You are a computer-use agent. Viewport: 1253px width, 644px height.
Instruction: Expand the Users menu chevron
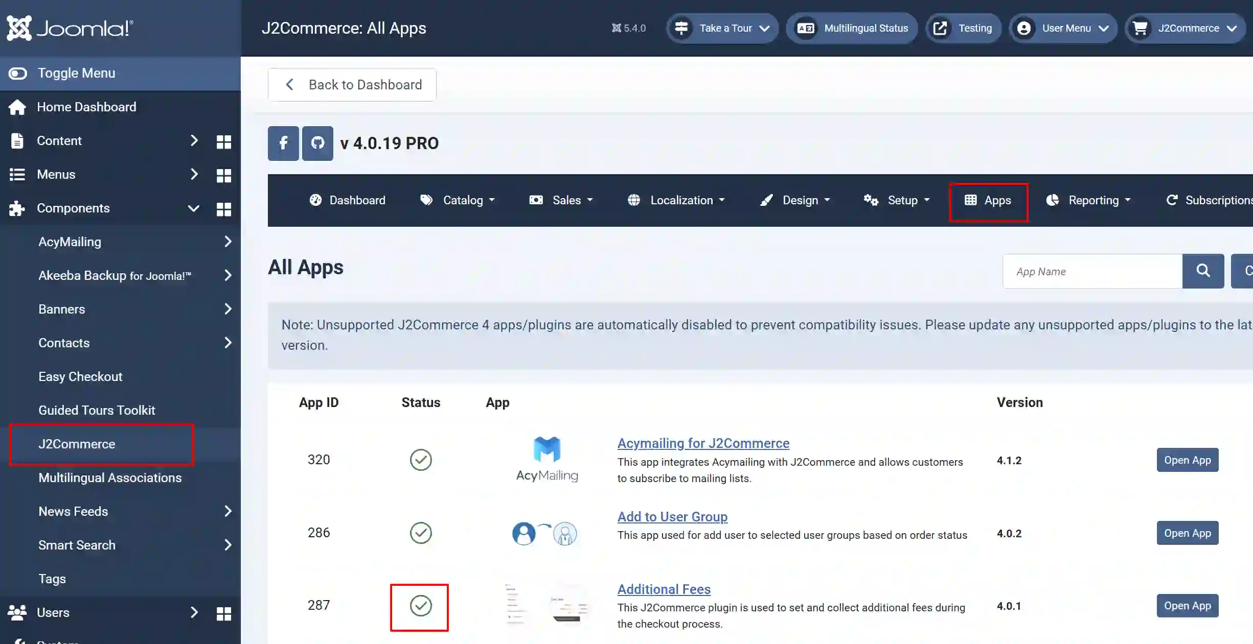coord(194,612)
